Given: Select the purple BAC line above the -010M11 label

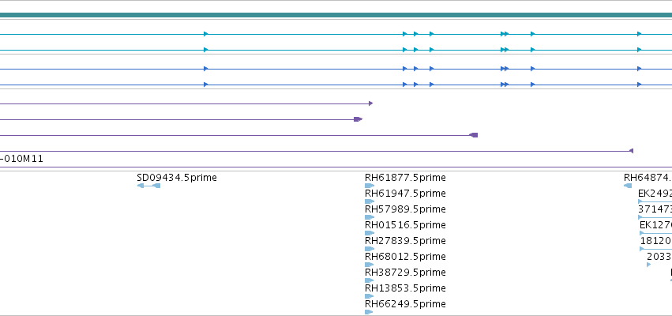Looking at the screenshot, I should pyautogui.click(x=317, y=151).
